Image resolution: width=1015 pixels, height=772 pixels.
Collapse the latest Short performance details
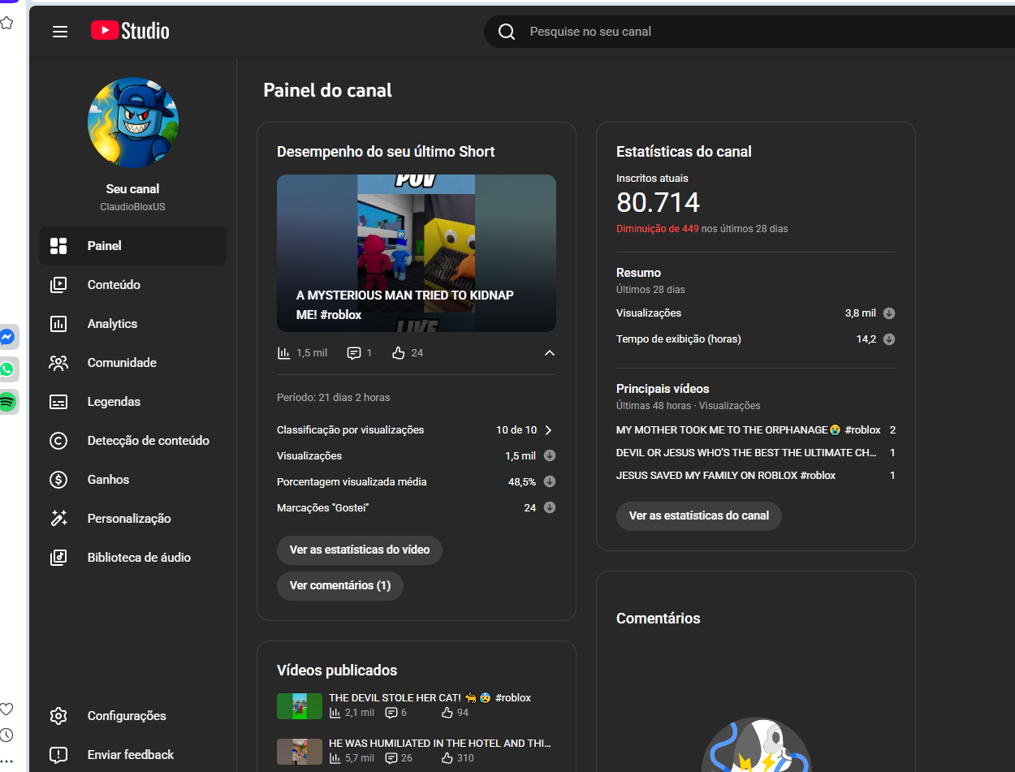(x=550, y=353)
